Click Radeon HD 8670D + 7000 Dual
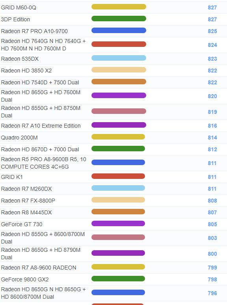The height and width of the screenshot is (305, 227). 40,150
